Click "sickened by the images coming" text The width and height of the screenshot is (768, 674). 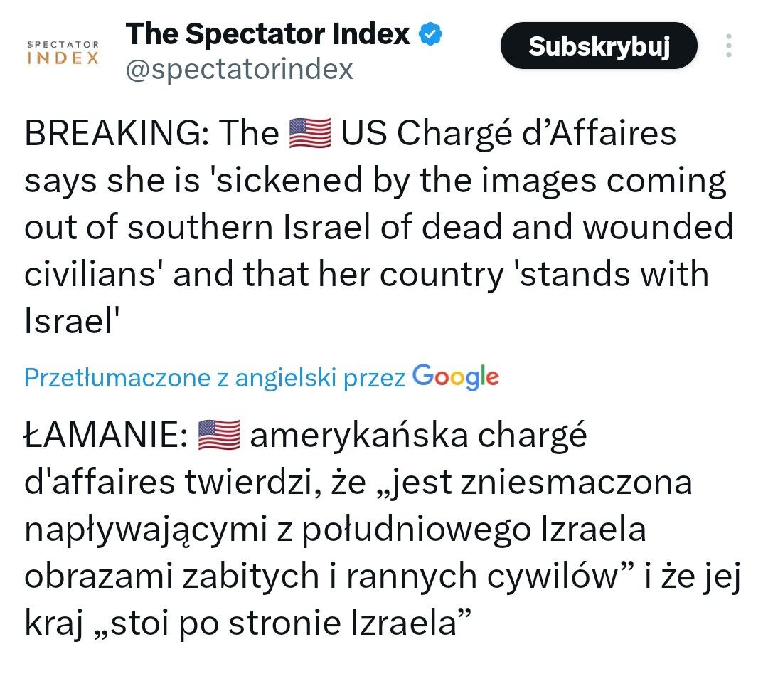(x=470, y=181)
